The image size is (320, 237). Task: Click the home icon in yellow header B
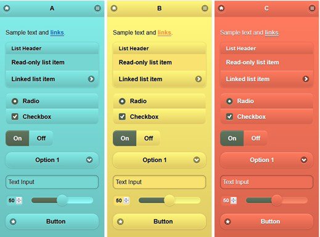(x=114, y=8)
